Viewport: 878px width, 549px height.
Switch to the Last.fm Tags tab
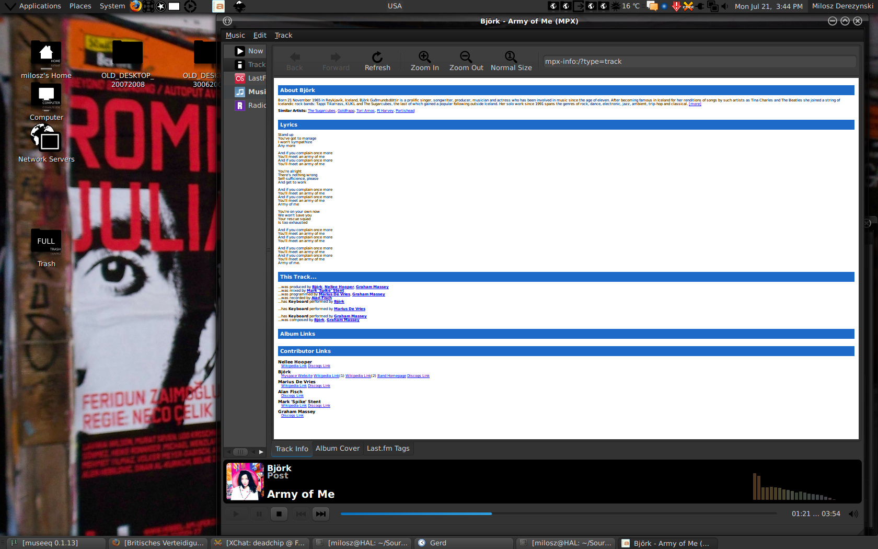click(388, 449)
